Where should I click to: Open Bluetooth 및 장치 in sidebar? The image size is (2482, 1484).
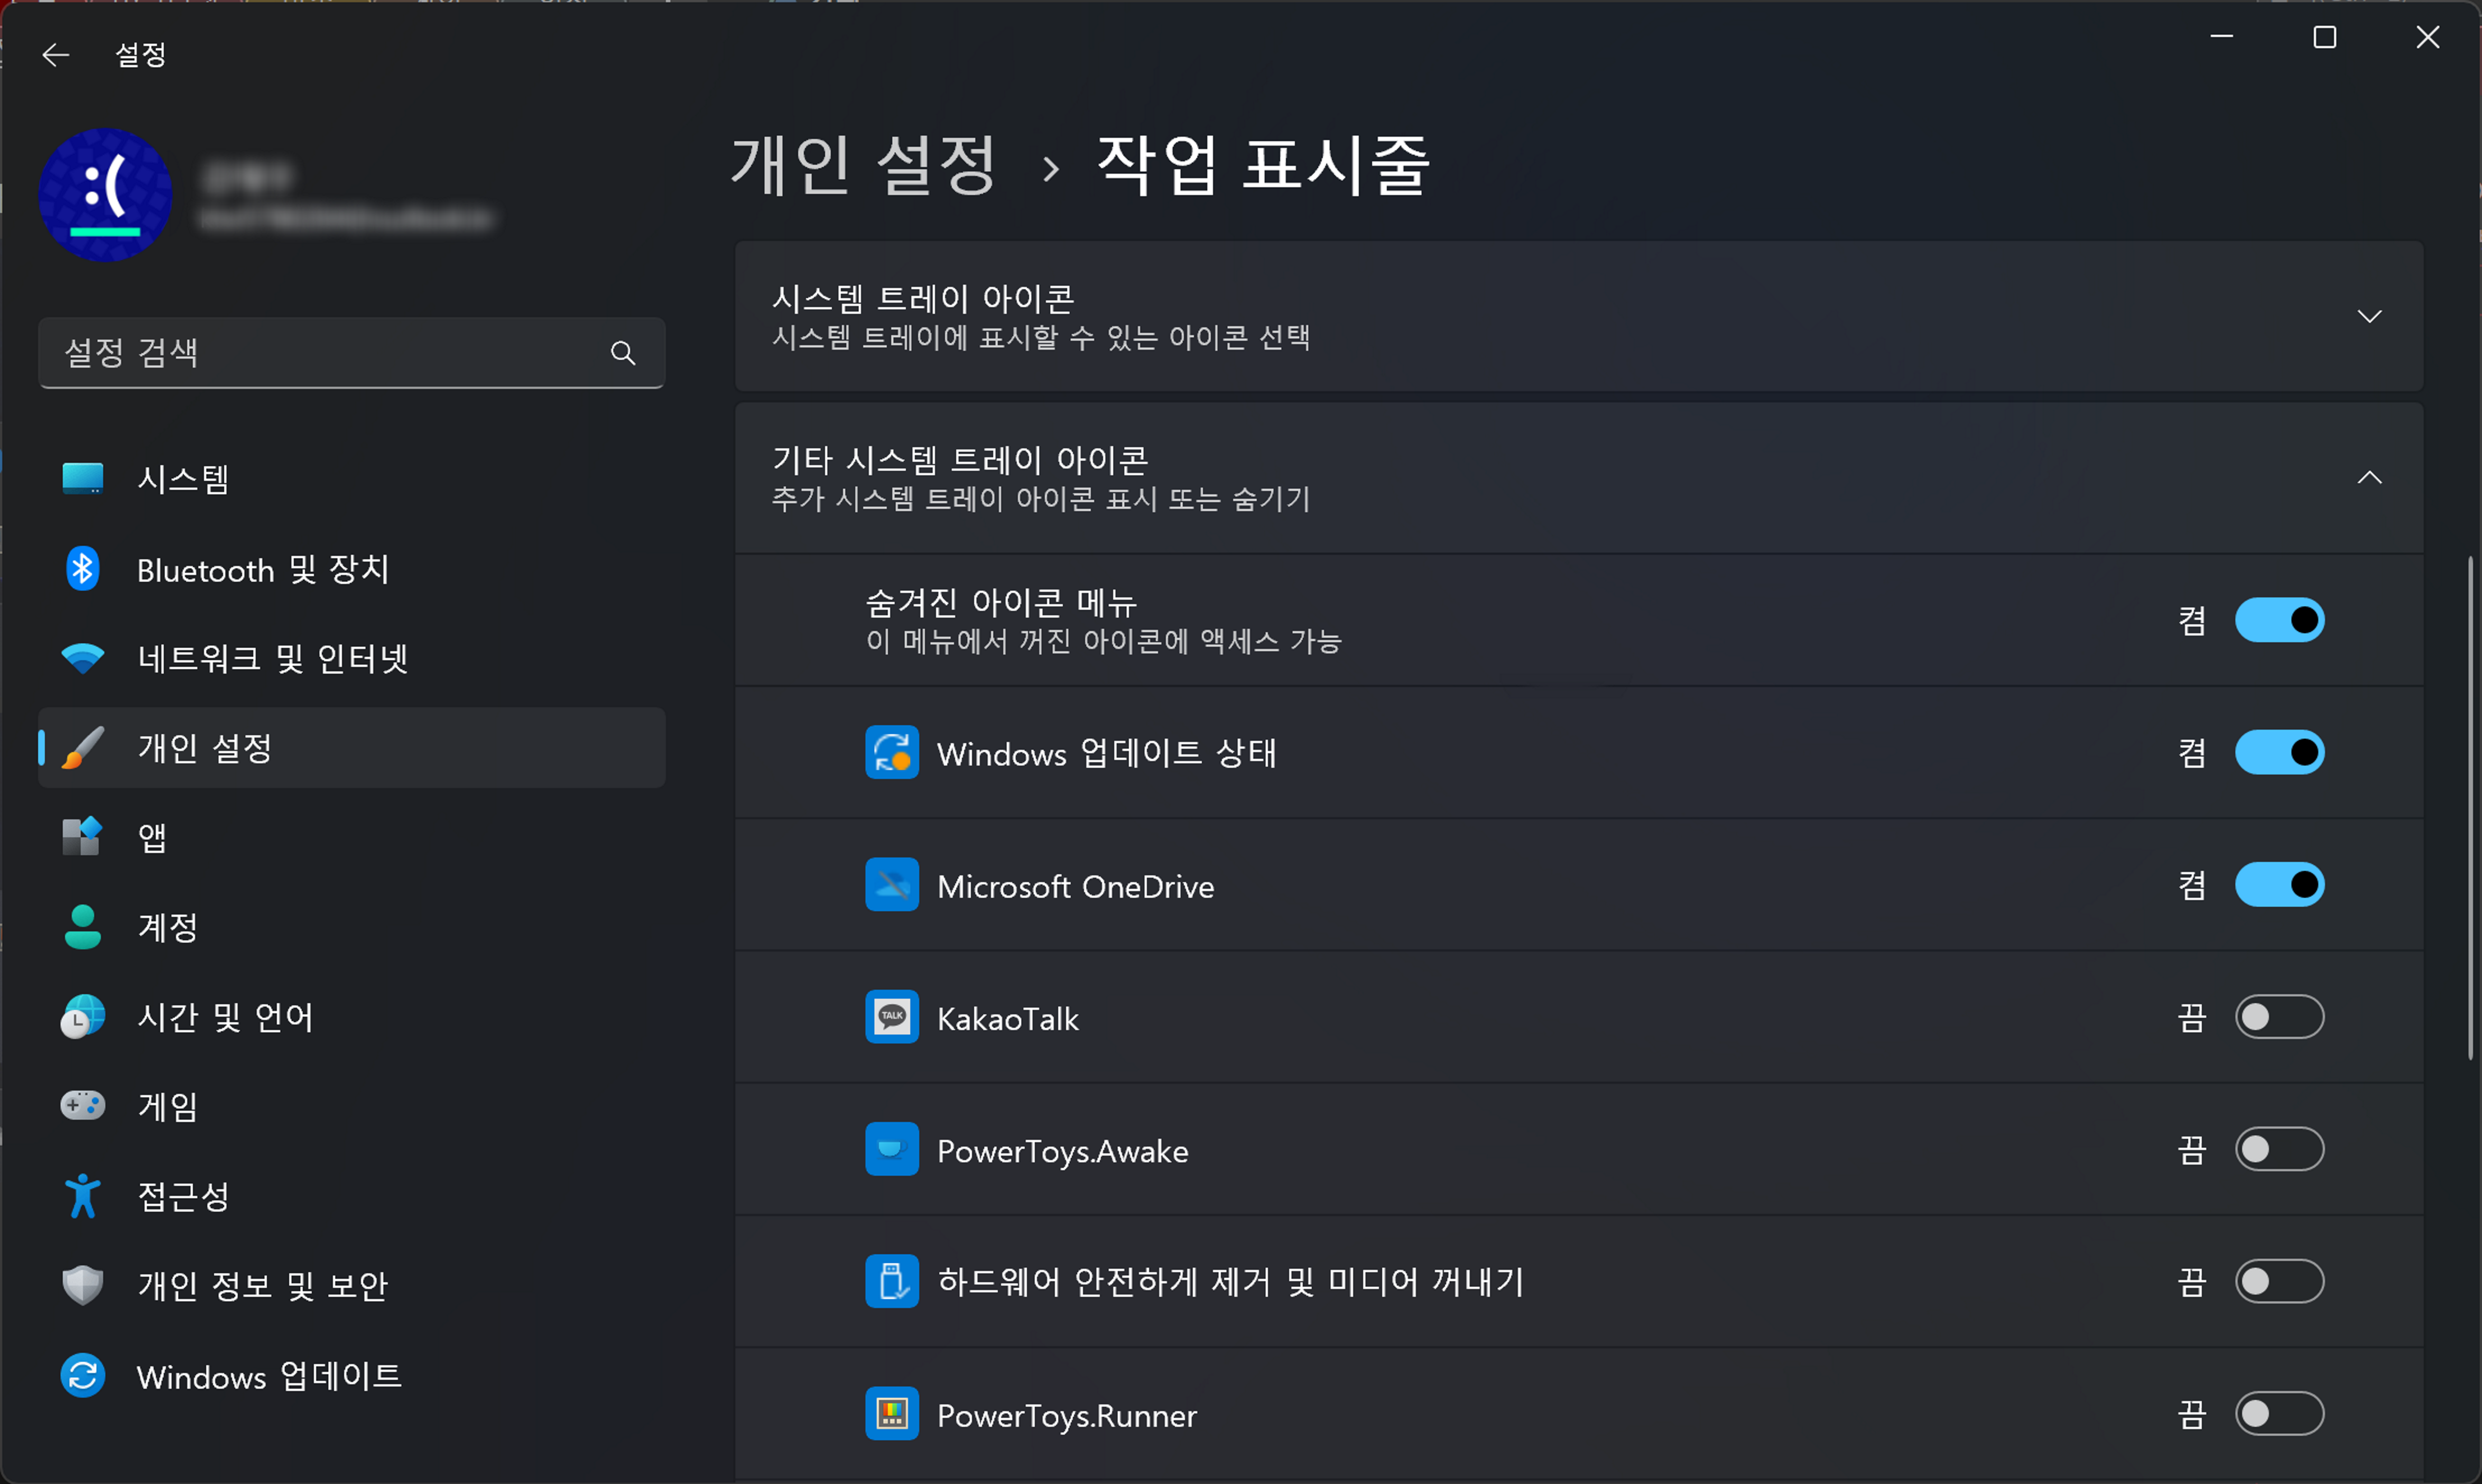click(262, 570)
